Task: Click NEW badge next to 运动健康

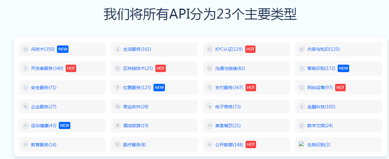Action: (x=64, y=126)
